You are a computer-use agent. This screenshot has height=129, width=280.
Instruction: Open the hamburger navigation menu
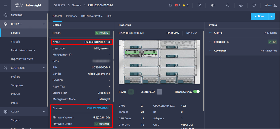click(x=6, y=5)
